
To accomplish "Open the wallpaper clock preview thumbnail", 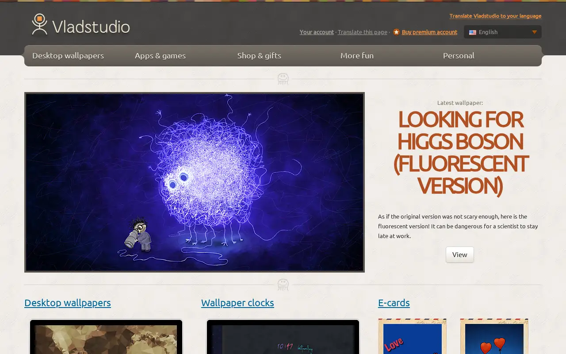I will point(283,337).
